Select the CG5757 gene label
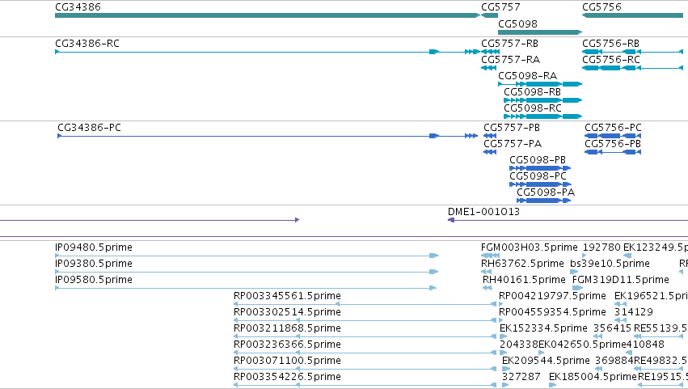Viewport: 688px width, 389px height. tap(500, 7)
